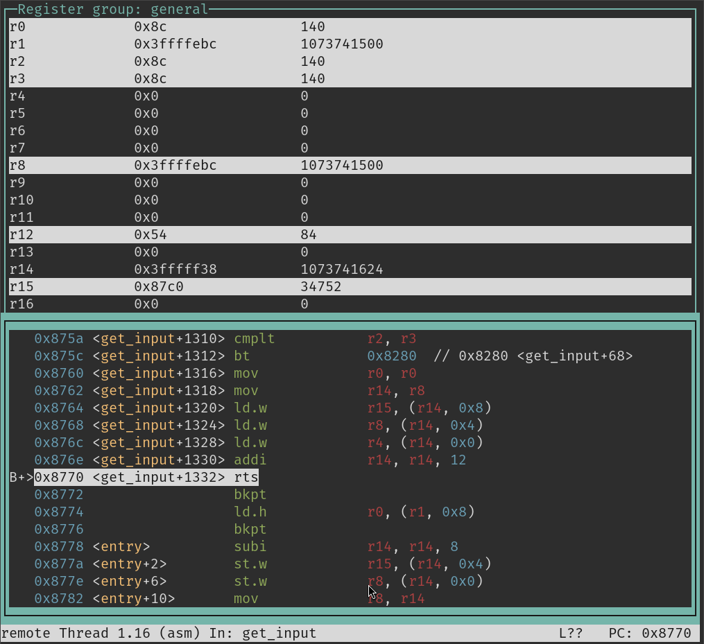Click r14 hex value 0x3fffff38

[175, 269]
